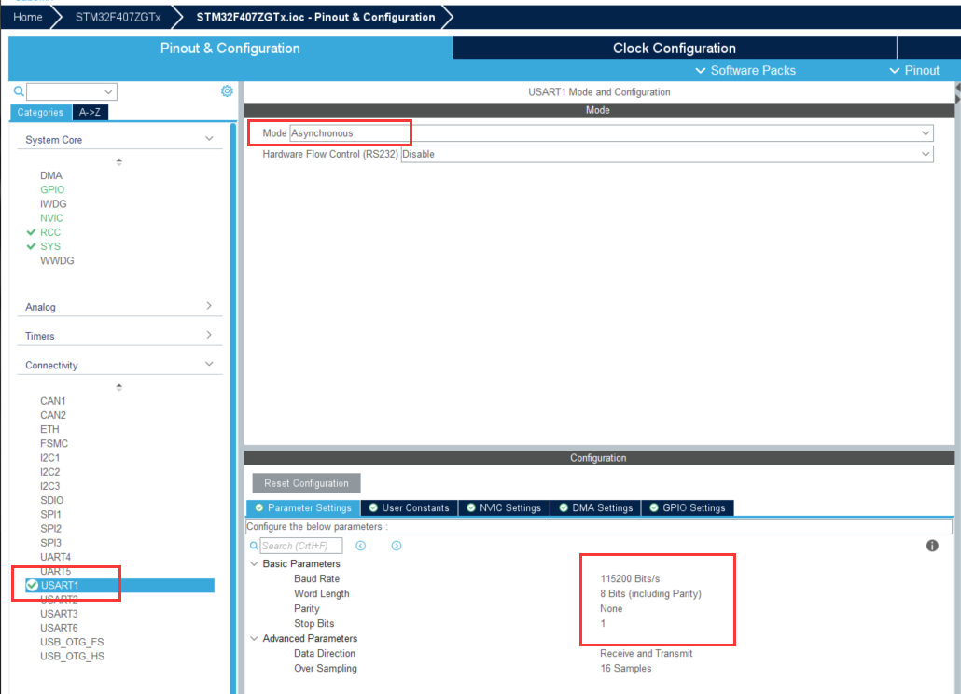961x694 pixels.
Task: Select Pinout & Configuration tab
Action: click(230, 48)
